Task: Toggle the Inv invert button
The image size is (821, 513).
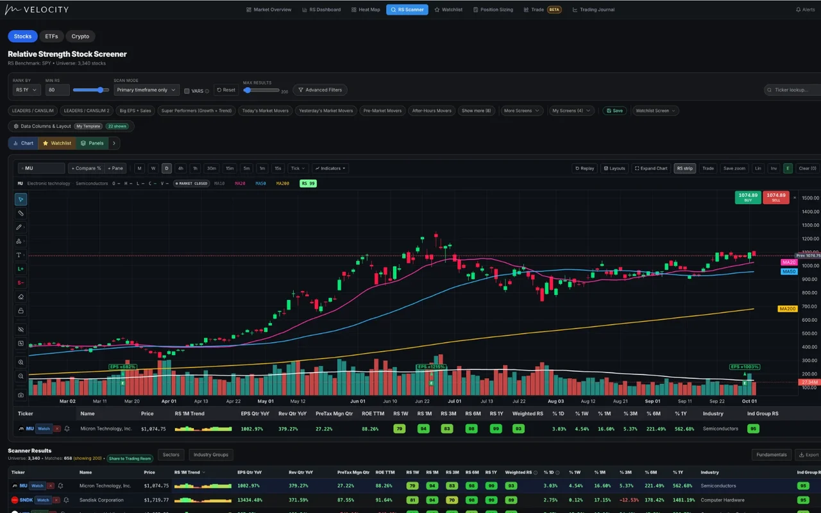Action: click(x=774, y=168)
